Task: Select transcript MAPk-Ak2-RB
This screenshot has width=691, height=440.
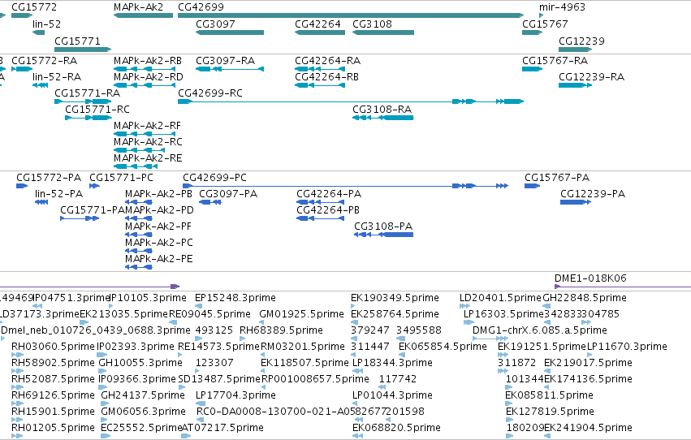Action: click(x=145, y=69)
